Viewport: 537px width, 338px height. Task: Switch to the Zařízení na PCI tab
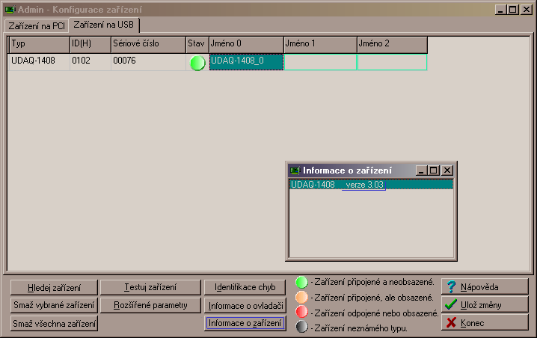(37, 26)
